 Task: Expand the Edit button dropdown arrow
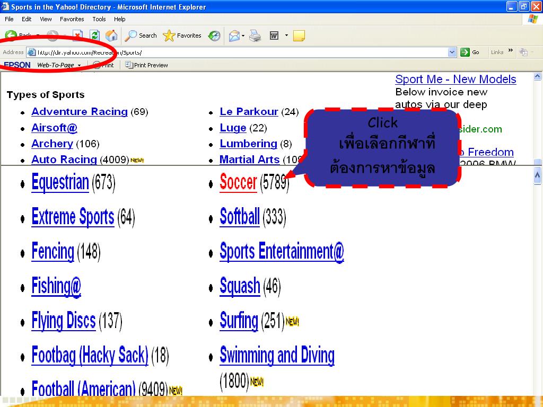point(286,36)
